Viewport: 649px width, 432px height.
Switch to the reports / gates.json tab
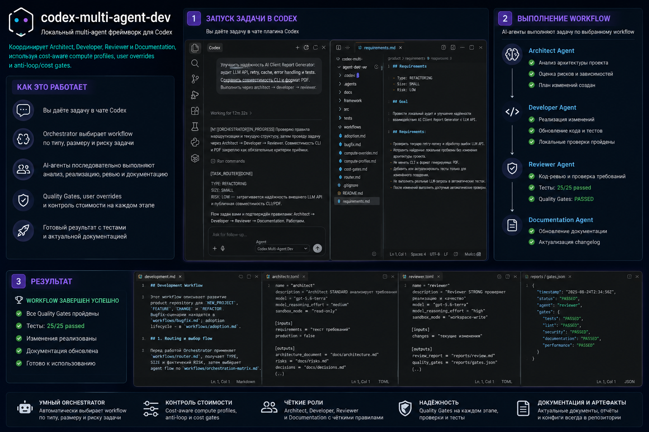(548, 277)
